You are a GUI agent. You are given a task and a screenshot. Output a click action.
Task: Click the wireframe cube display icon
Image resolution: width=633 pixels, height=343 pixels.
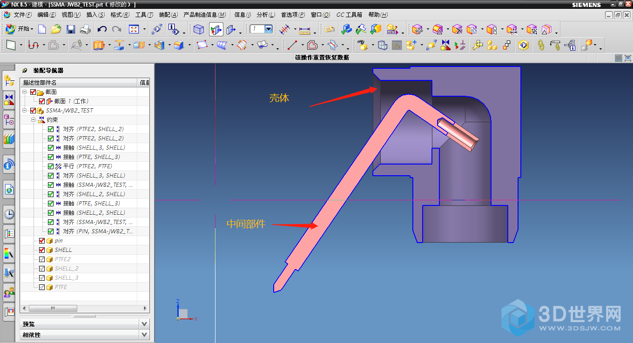[199, 29]
